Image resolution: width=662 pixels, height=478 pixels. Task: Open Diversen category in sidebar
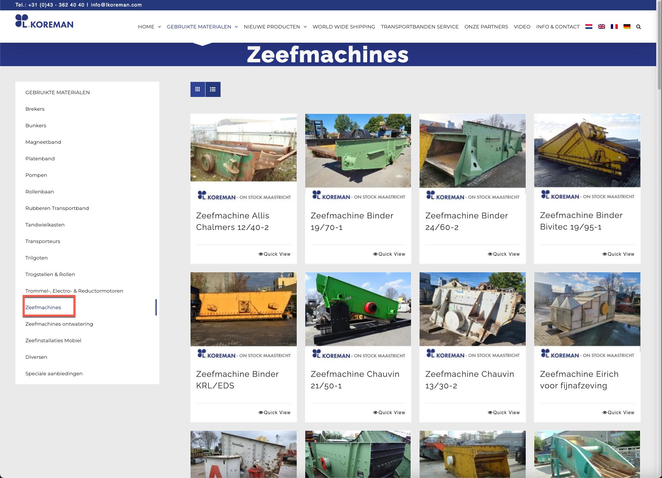[x=36, y=357]
